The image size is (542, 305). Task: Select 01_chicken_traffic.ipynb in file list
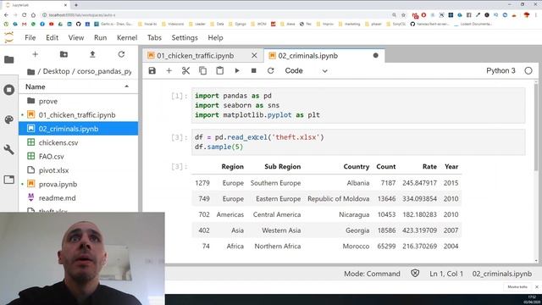tap(78, 115)
